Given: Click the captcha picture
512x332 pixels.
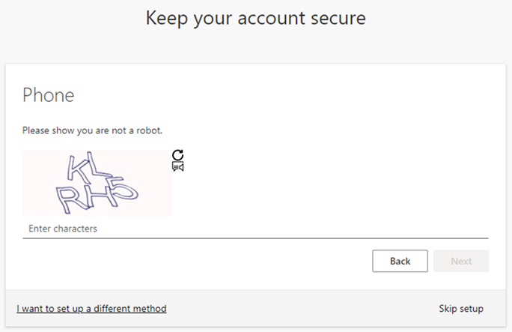Looking at the screenshot, I should point(97,183).
